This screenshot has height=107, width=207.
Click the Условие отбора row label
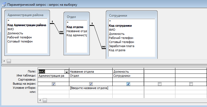click(x=24, y=88)
